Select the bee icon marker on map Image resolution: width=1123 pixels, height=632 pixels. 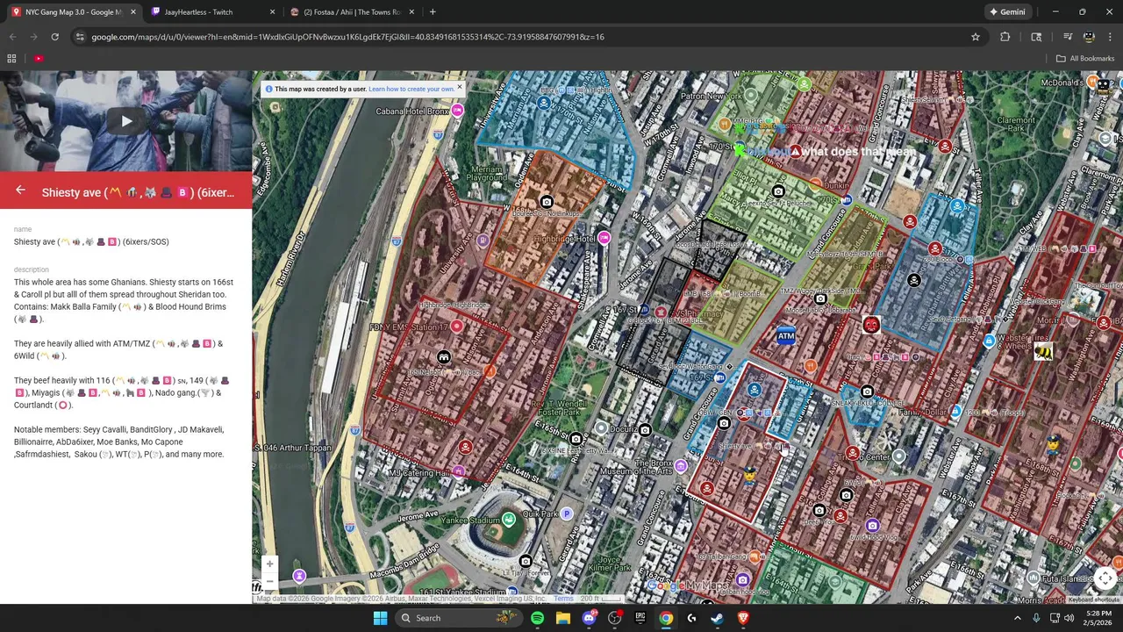(1043, 352)
